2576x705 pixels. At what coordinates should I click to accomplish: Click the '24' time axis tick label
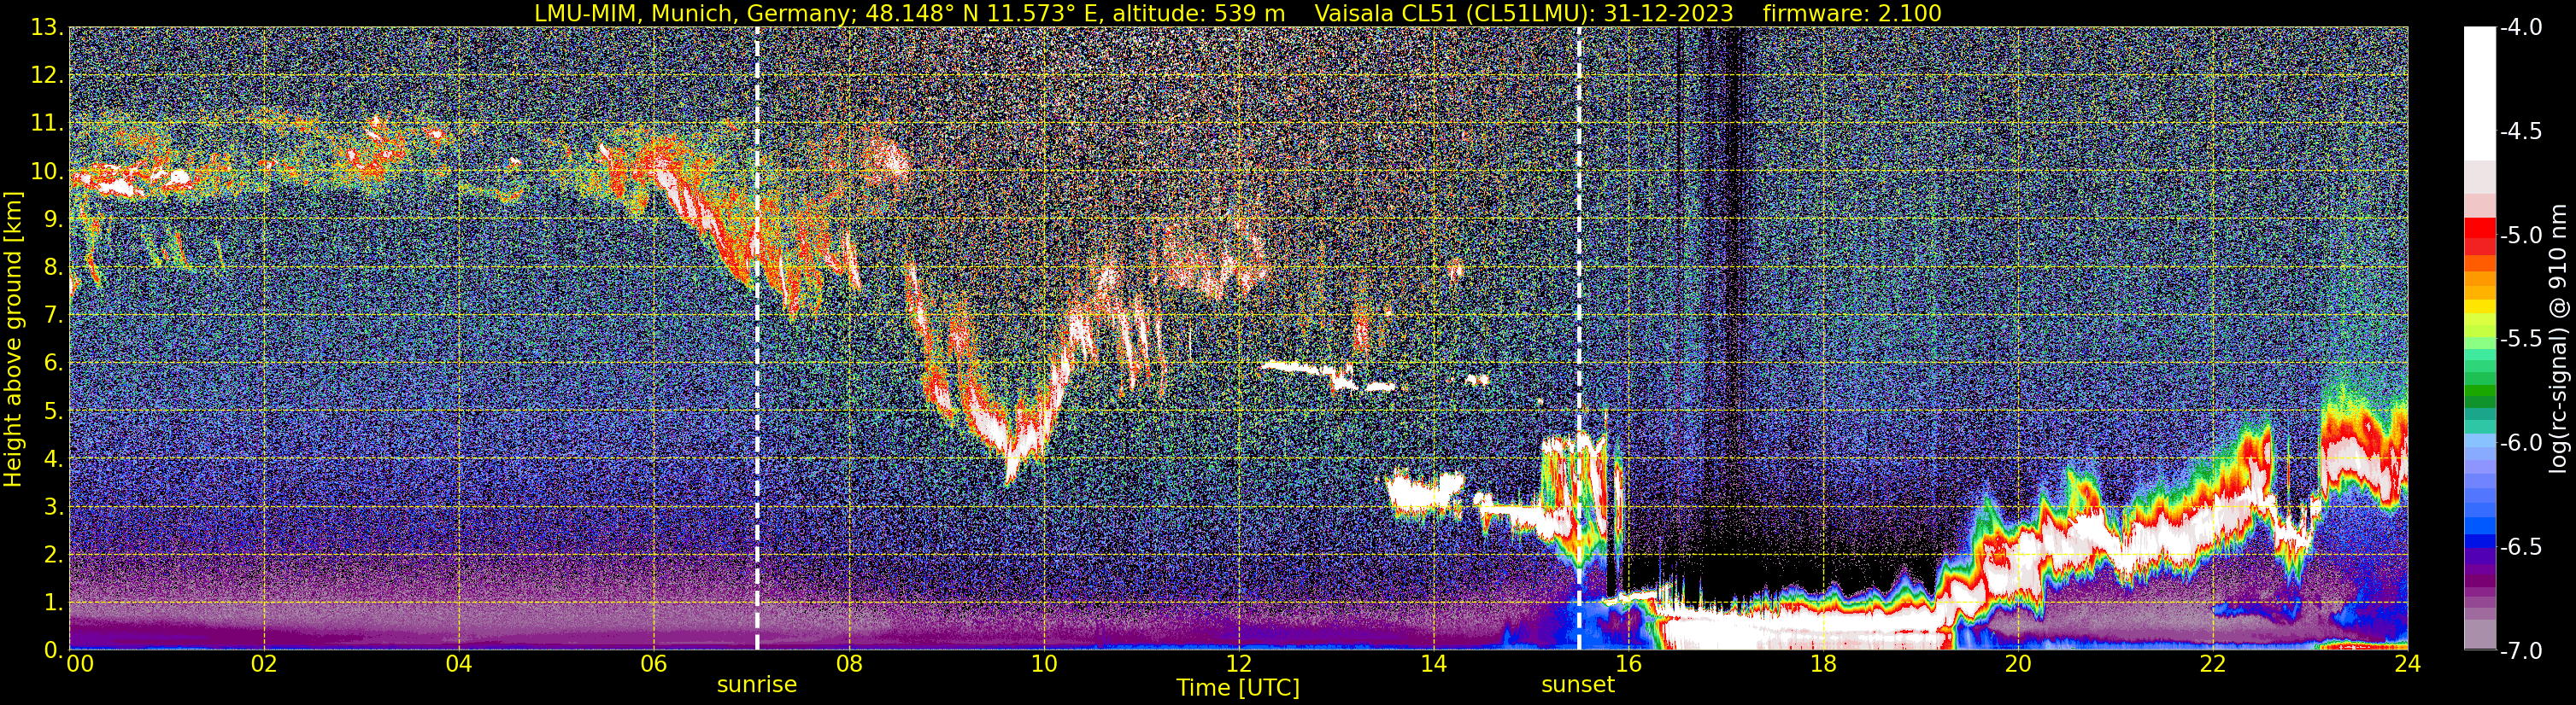pos(2408,665)
